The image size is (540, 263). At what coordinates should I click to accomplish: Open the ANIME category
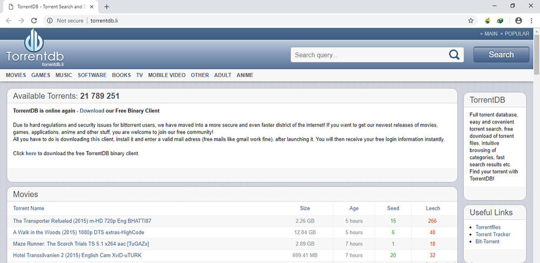pos(245,75)
